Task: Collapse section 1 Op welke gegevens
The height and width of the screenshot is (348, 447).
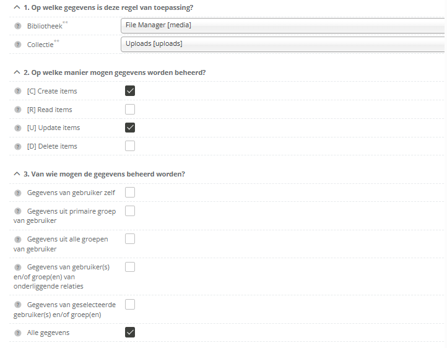Action: pyautogui.click(x=16, y=7)
